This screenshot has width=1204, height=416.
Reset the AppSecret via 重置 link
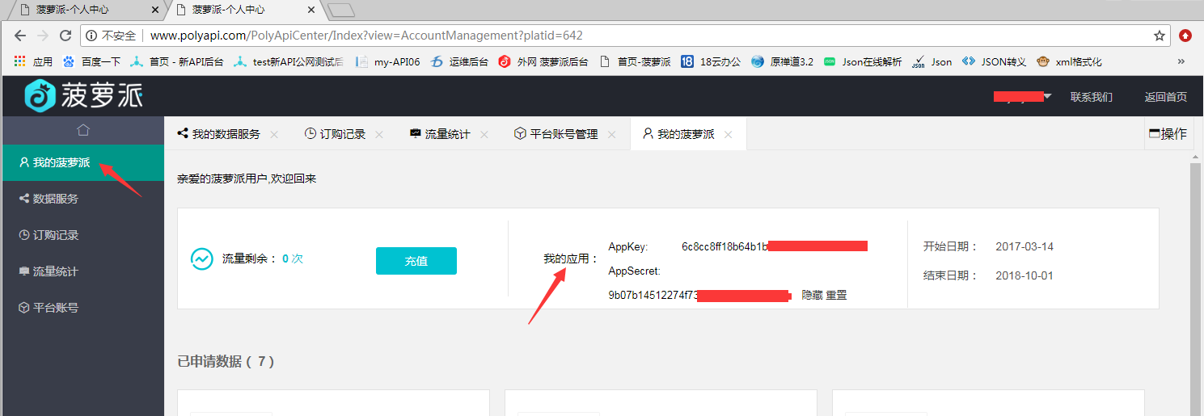[836, 296]
